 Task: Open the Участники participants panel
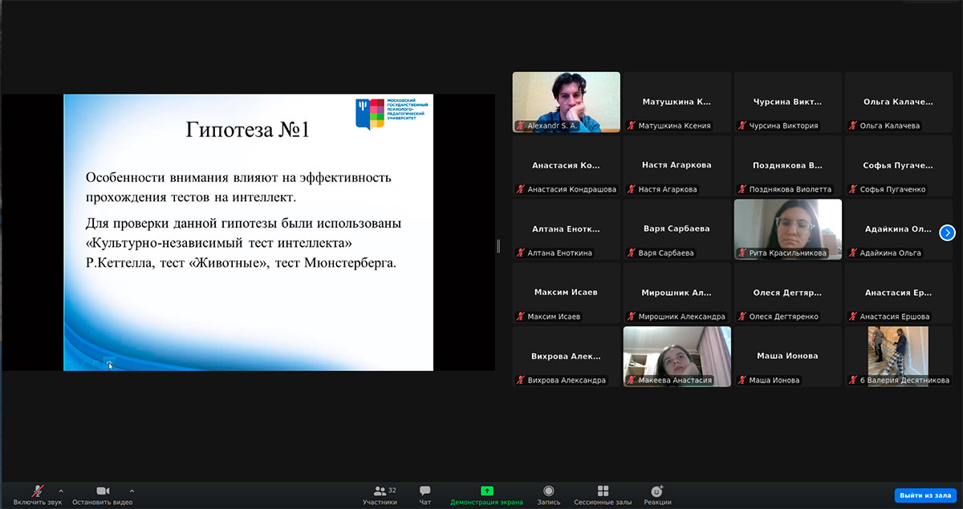point(380,495)
